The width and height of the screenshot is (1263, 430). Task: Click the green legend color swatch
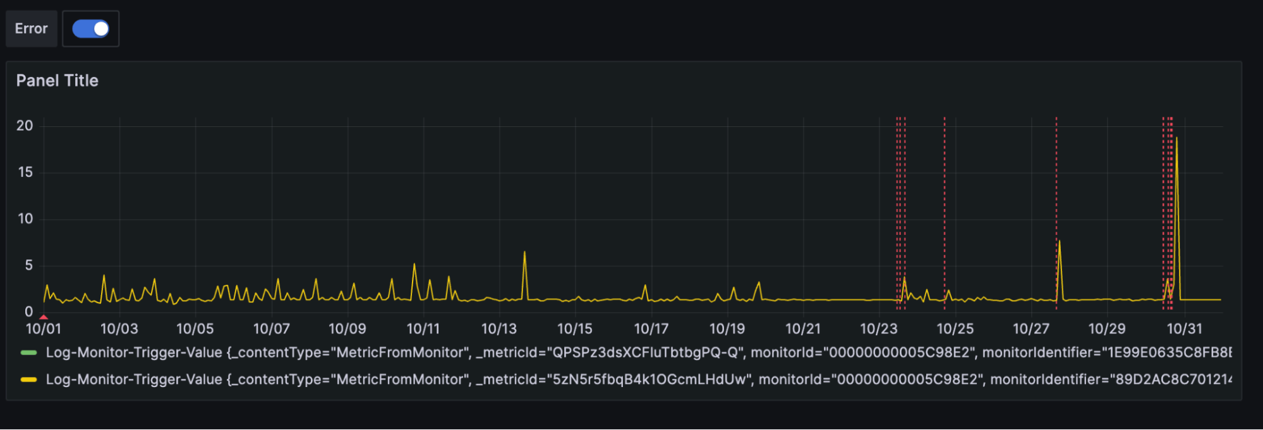28,353
